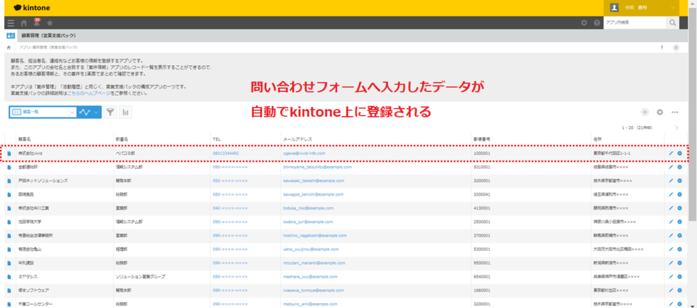The width and height of the screenshot is (697, 308).
Task: Open the bookmarks star icon
Action: pyautogui.click(x=50, y=23)
